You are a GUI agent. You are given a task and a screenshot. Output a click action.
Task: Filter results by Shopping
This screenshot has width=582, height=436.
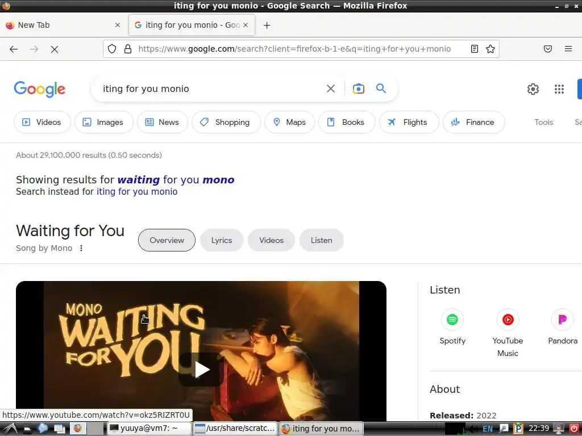click(226, 123)
